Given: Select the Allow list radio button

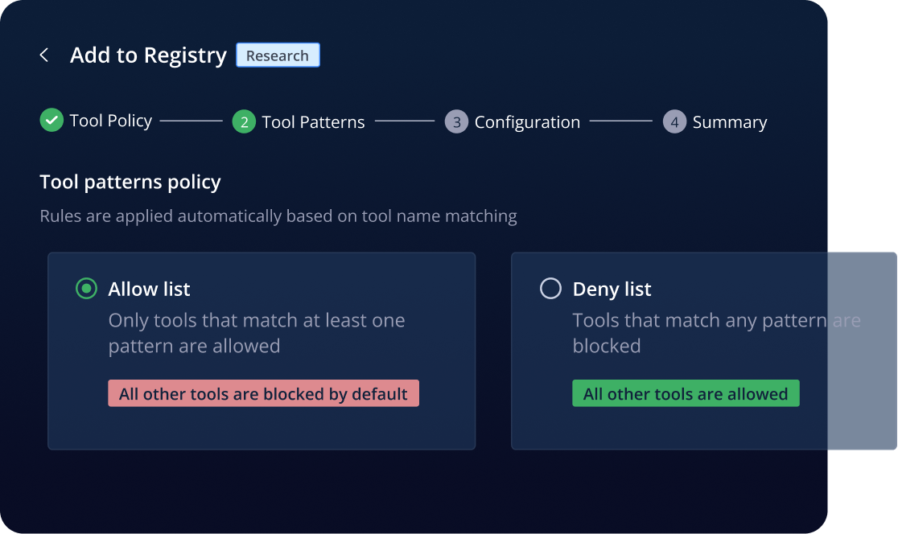Looking at the screenshot, I should click(x=86, y=289).
